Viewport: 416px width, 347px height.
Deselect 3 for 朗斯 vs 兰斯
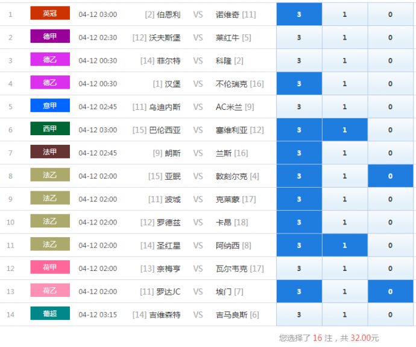299,153
